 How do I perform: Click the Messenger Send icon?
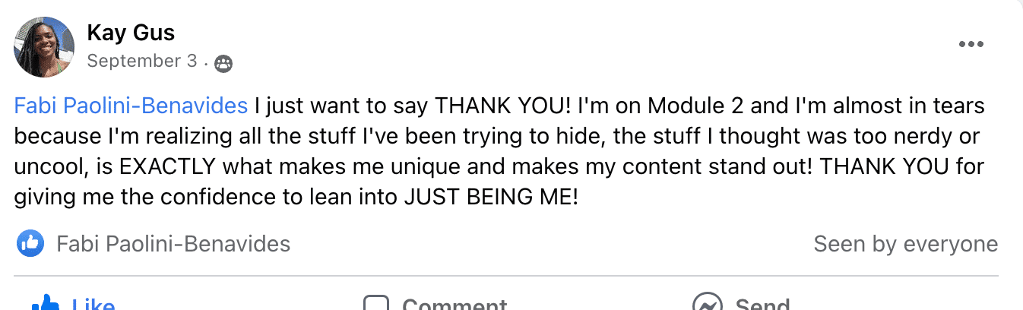point(707,304)
